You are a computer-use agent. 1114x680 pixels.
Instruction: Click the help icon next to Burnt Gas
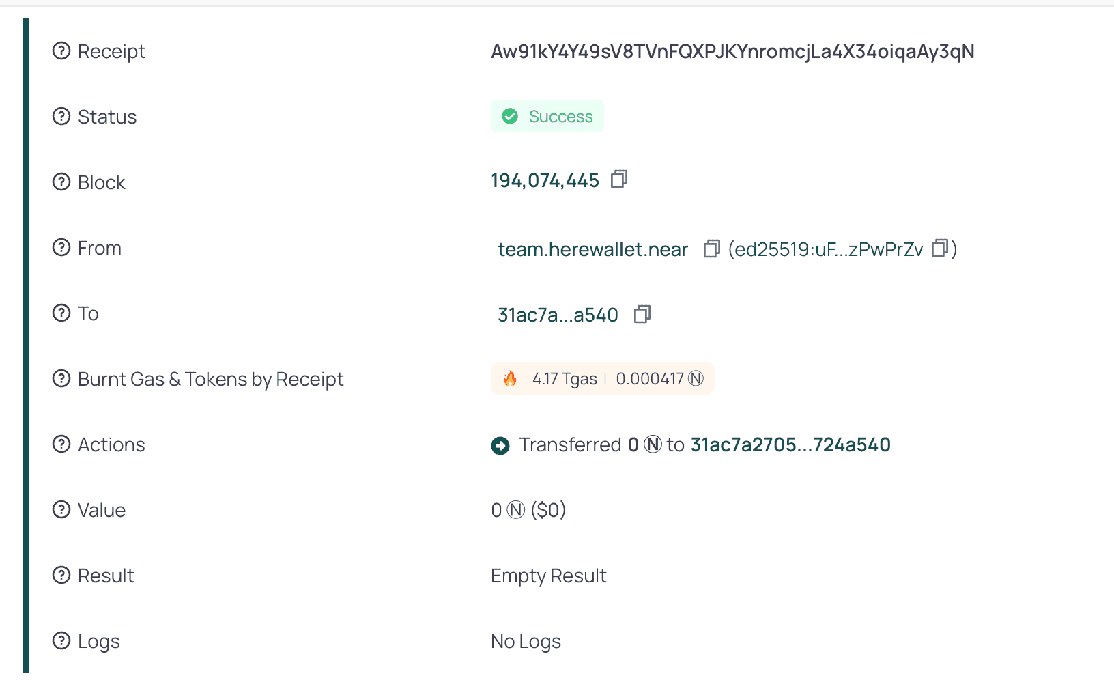point(61,378)
